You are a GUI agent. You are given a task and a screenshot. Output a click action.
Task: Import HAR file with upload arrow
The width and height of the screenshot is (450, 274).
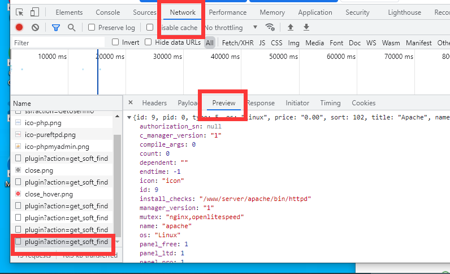291,27
